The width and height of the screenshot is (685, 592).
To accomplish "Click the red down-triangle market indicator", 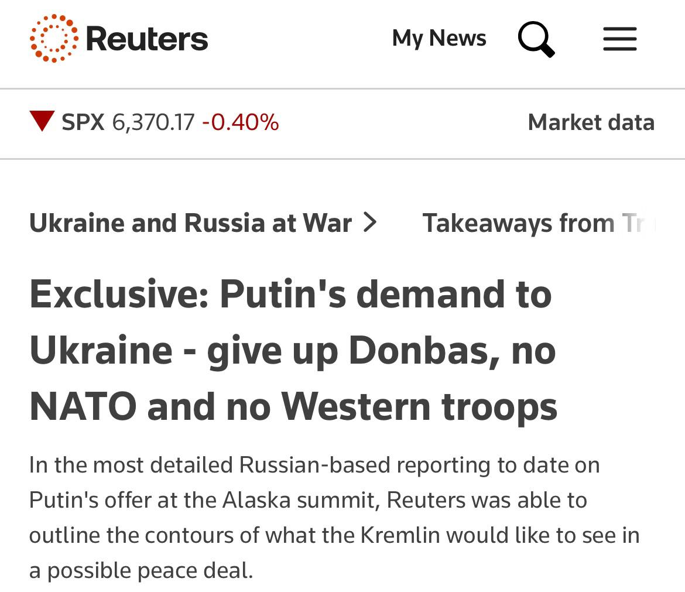I will click(x=42, y=121).
